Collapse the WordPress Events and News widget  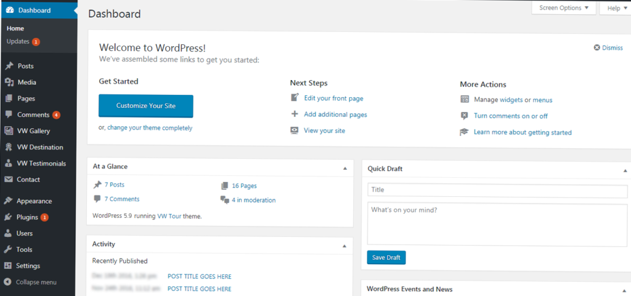(625, 290)
